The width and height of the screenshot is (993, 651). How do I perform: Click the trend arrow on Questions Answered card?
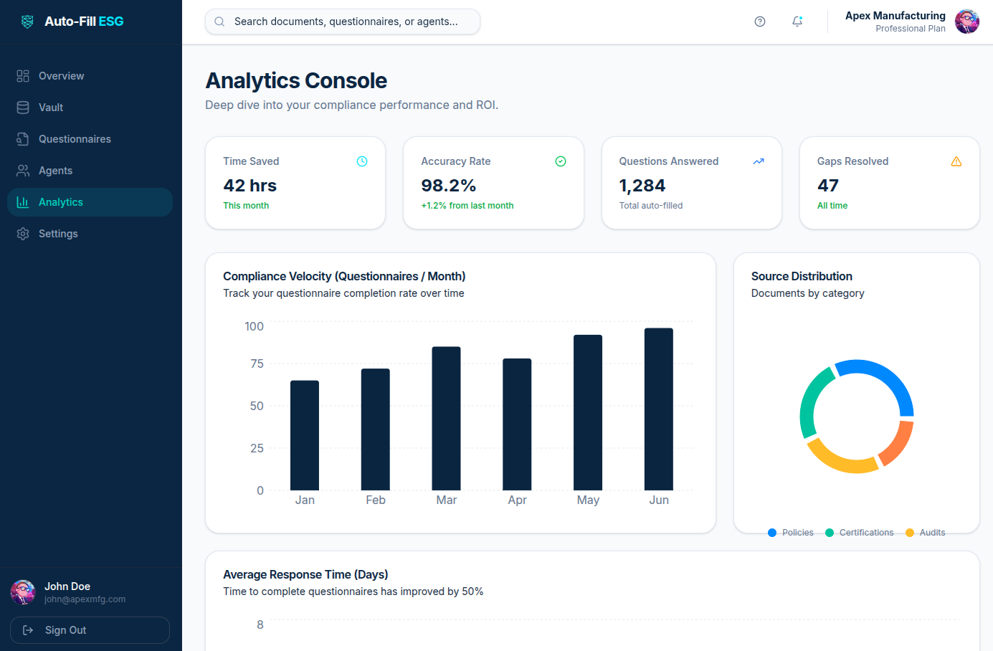point(758,161)
